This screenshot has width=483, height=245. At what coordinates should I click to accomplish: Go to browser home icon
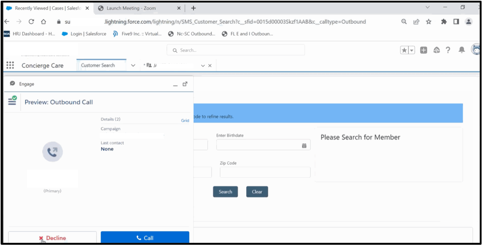43,21
